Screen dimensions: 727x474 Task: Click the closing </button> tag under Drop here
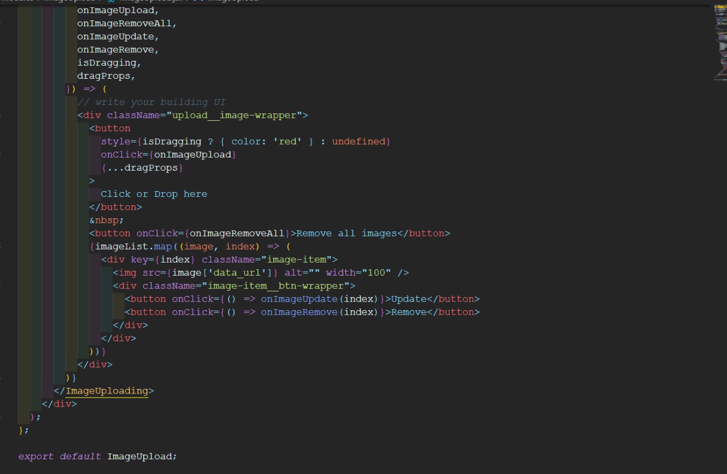click(116, 207)
